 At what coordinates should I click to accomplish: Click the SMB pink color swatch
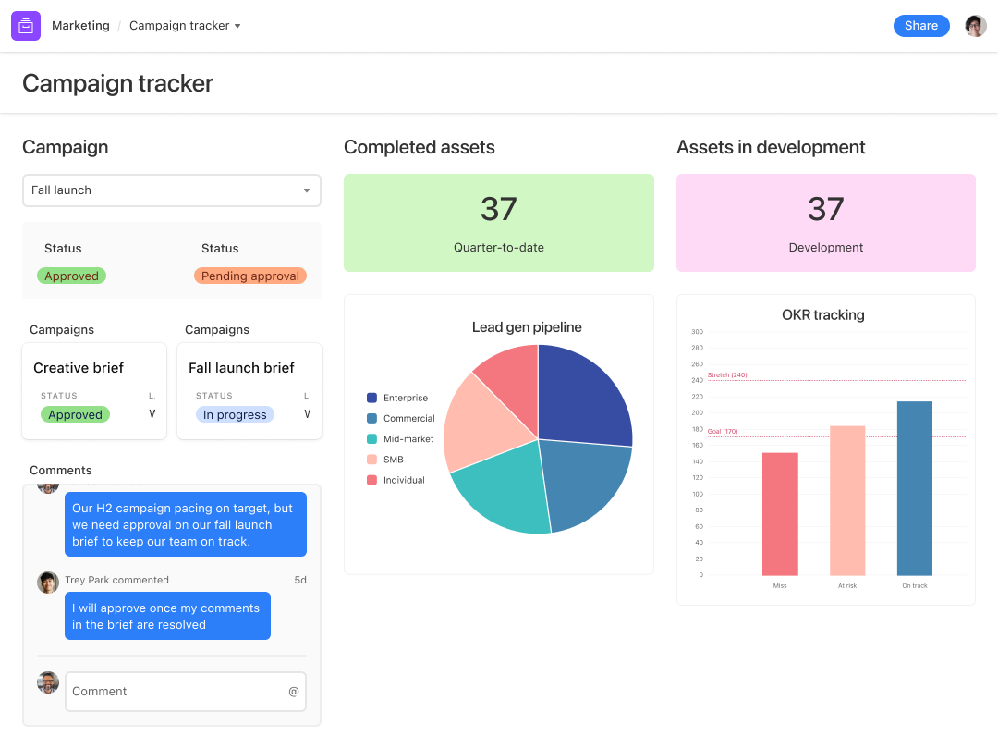(x=373, y=460)
